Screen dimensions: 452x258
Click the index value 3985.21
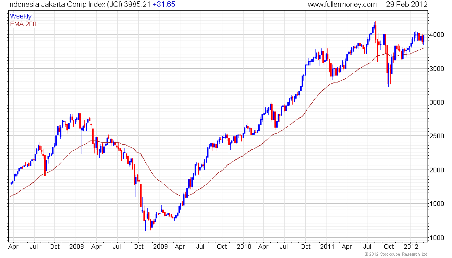[x=137, y=4]
